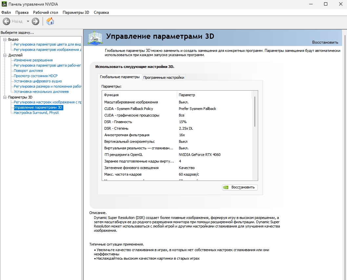Open the Рабочий стол menu
This screenshot has height=280, width=347.
click(x=45, y=12)
